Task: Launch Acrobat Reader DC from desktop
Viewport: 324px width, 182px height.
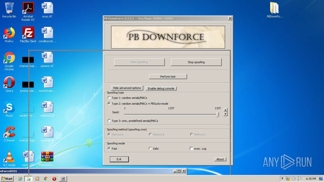Action: (28, 11)
